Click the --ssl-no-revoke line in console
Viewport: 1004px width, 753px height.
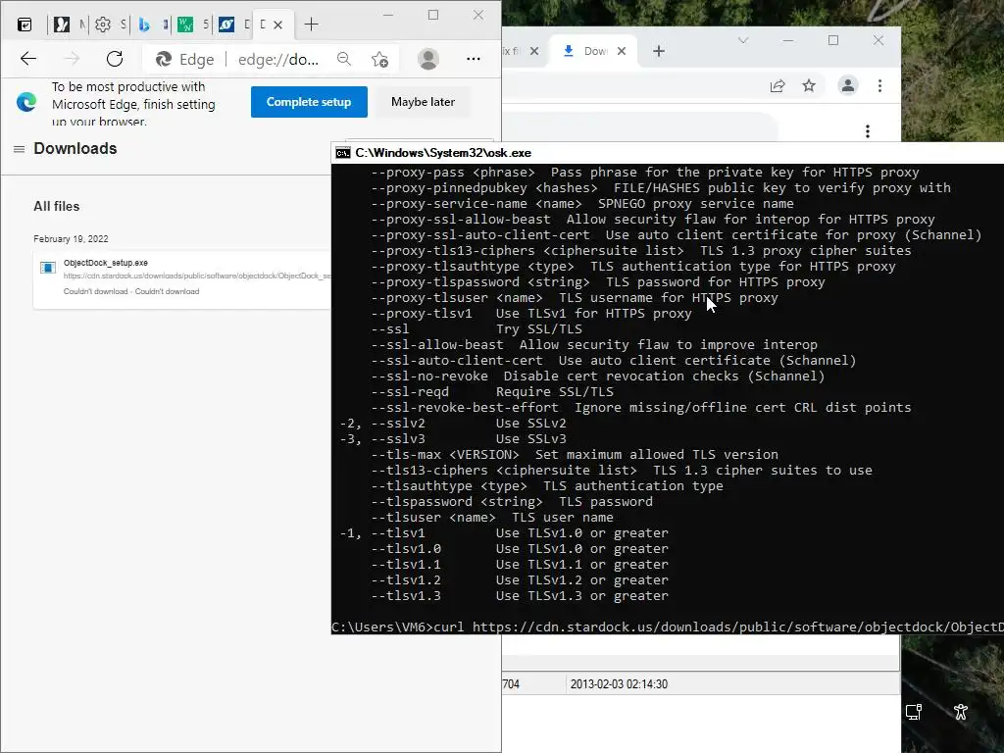pyautogui.click(x=597, y=376)
